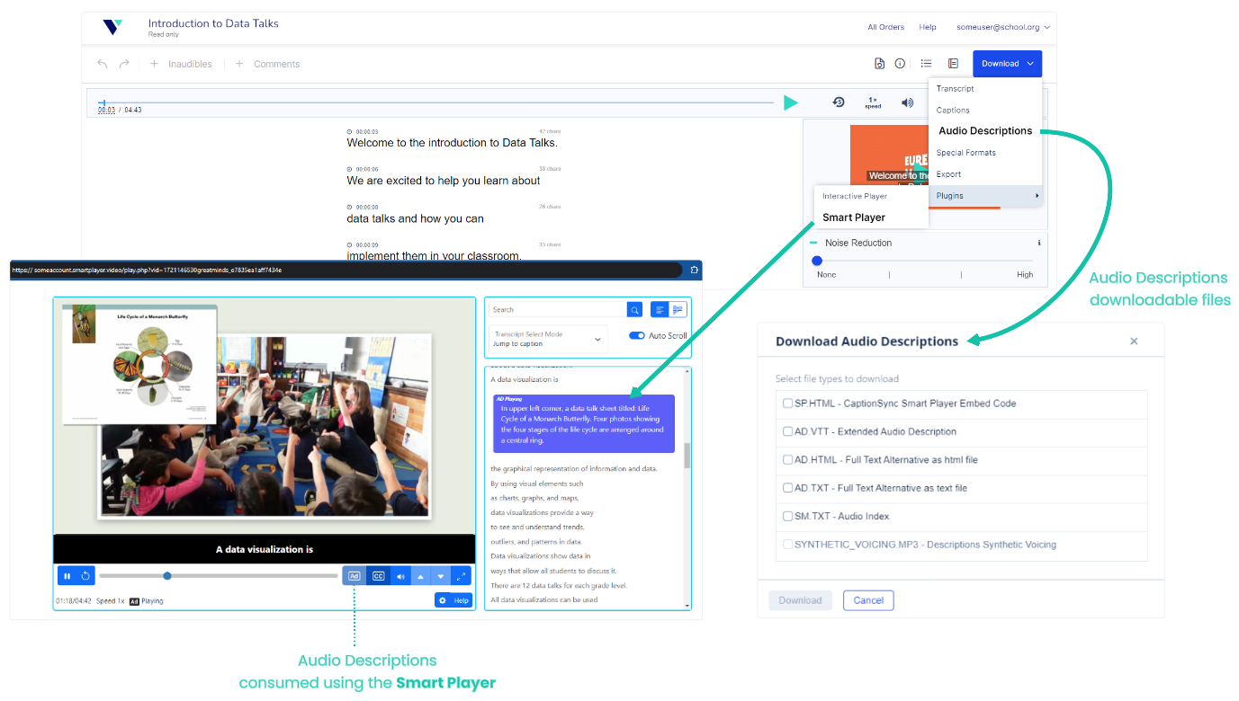The height and width of the screenshot is (701, 1239).
Task: Toggle CC closed captions in Smart Player
Action: point(378,576)
